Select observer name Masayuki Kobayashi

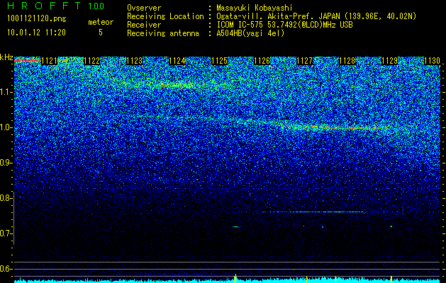click(x=255, y=8)
